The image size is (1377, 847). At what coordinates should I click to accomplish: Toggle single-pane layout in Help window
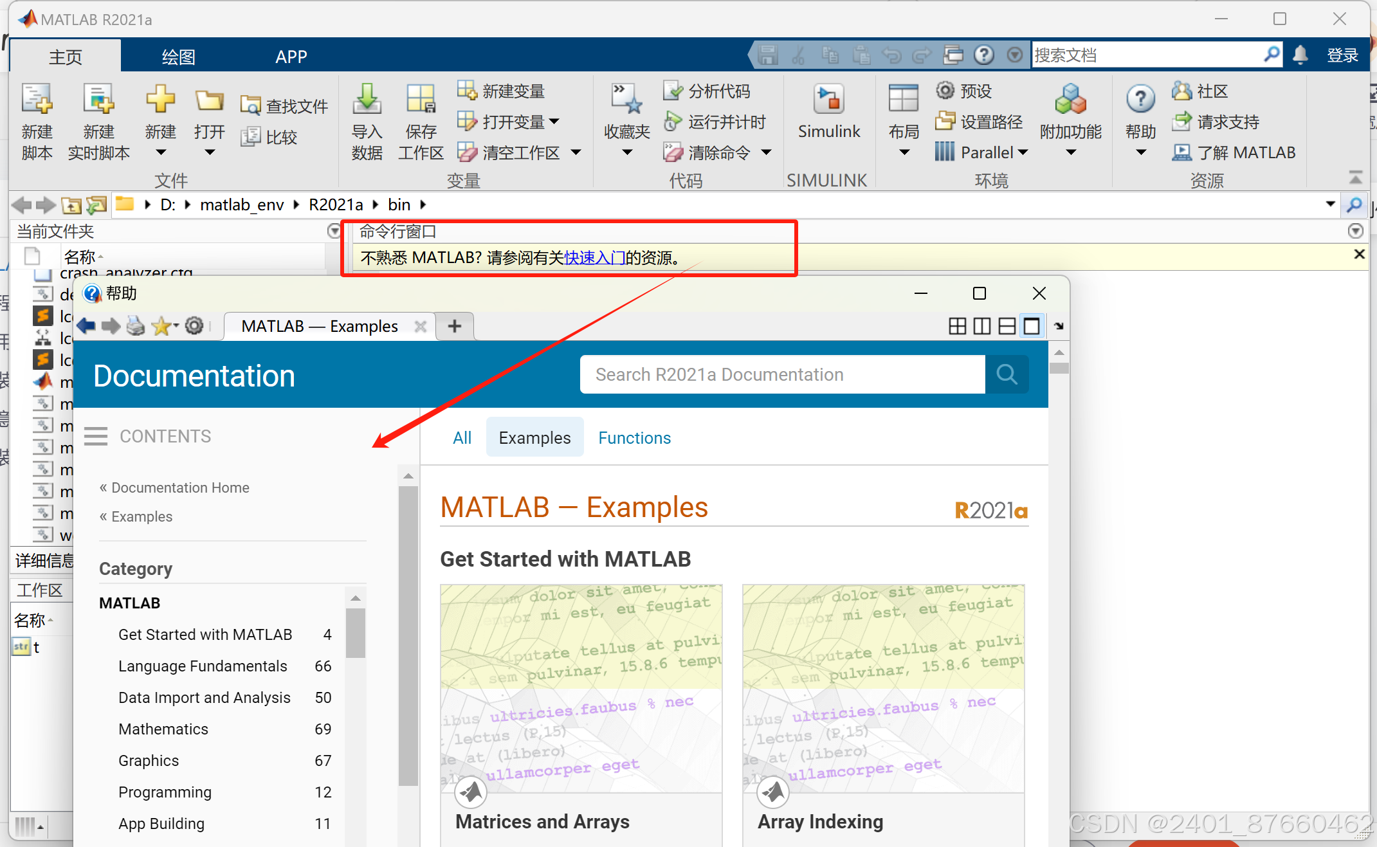point(1032,326)
